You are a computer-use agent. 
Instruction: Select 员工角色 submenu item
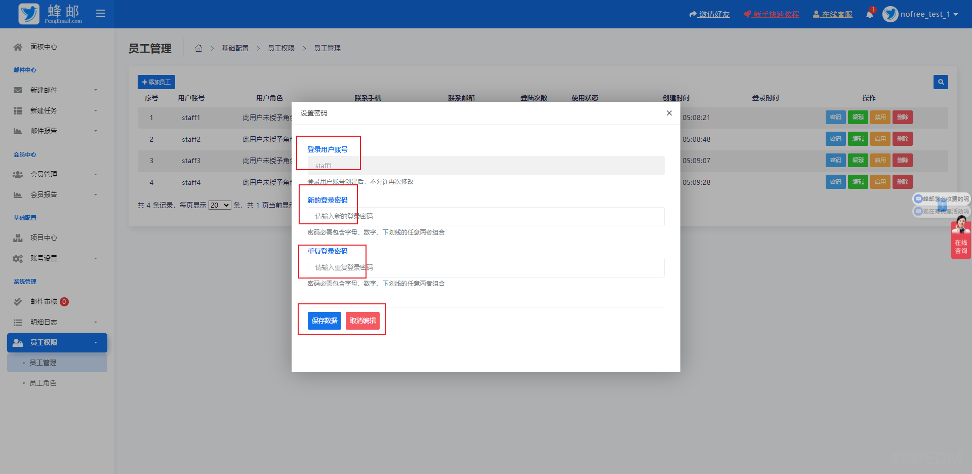[43, 383]
